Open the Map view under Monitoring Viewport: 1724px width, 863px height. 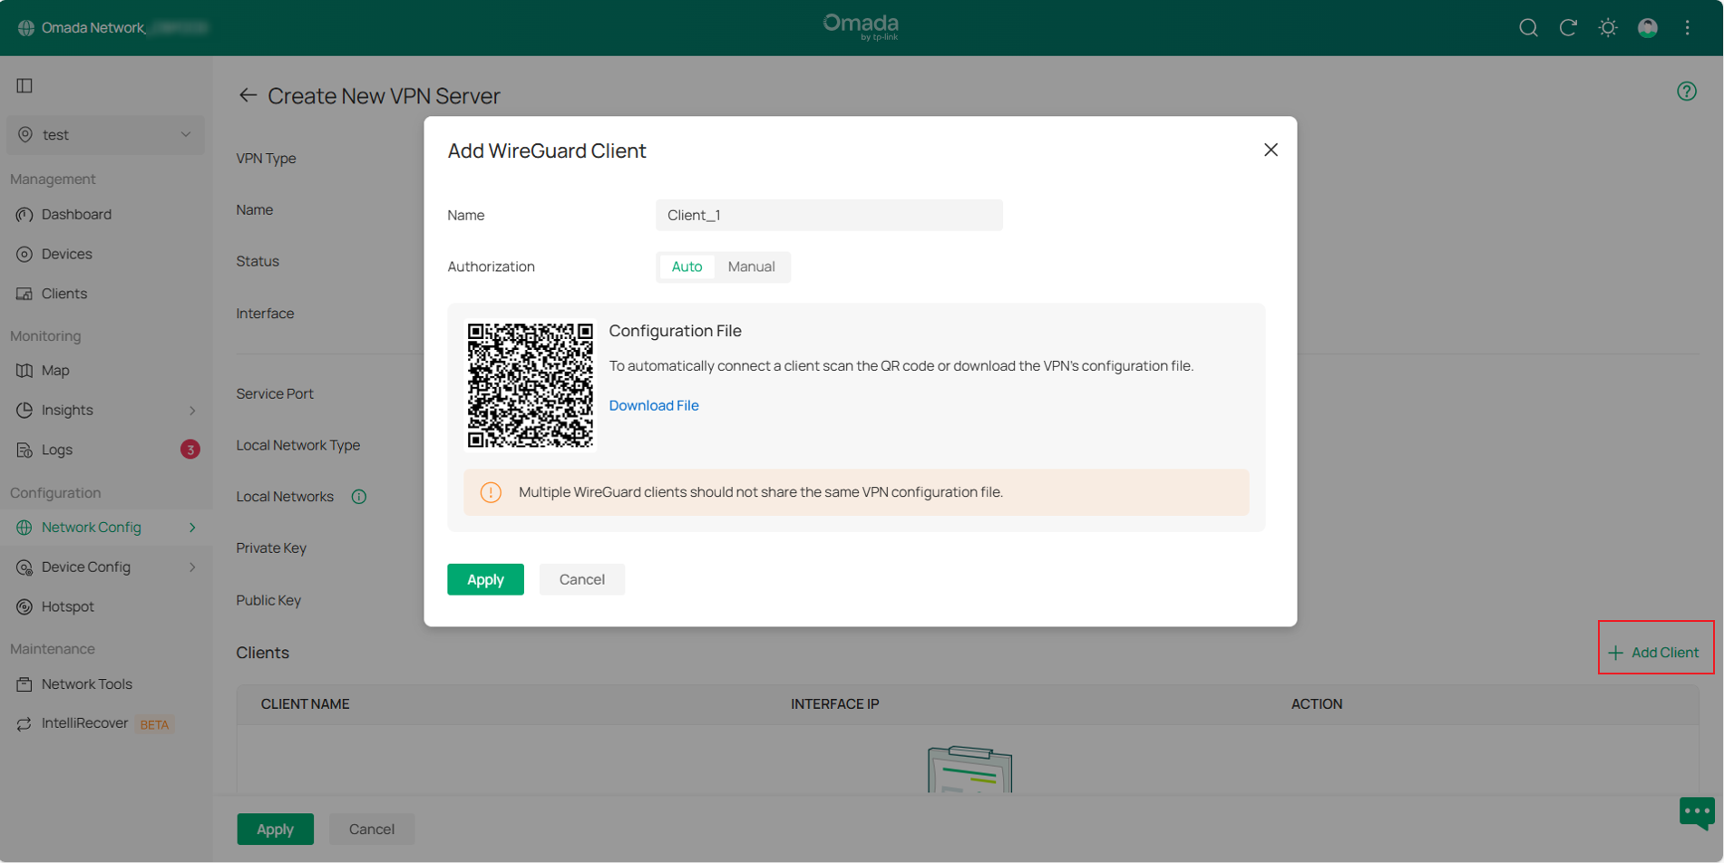(x=56, y=370)
